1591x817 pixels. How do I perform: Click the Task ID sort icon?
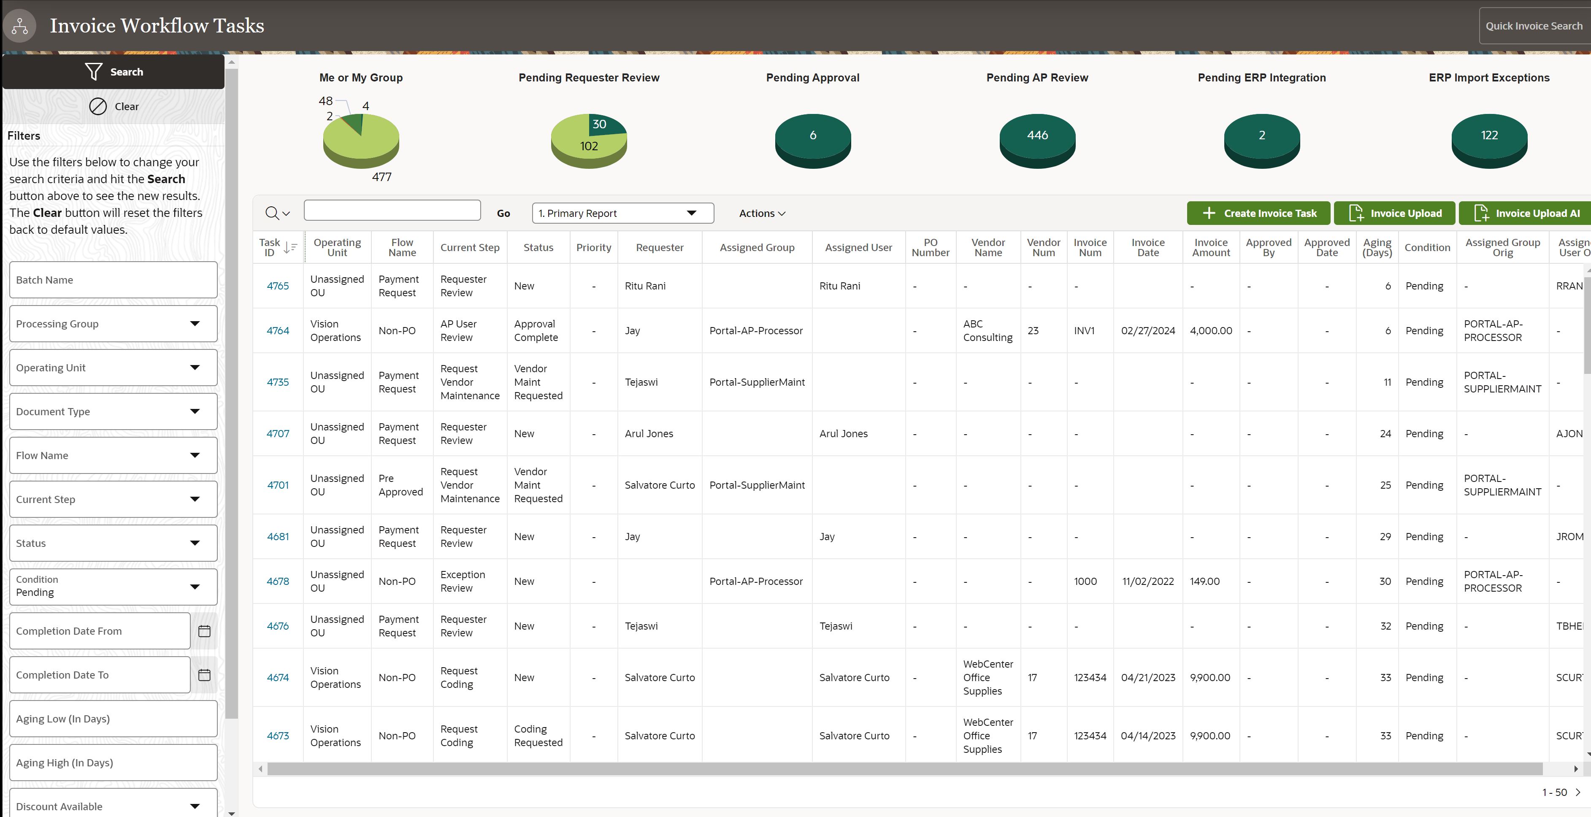click(290, 248)
